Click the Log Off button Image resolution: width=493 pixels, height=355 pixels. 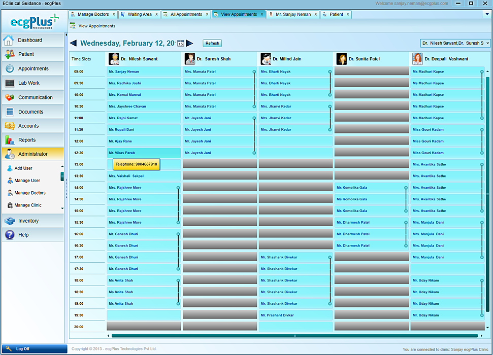tap(22, 349)
